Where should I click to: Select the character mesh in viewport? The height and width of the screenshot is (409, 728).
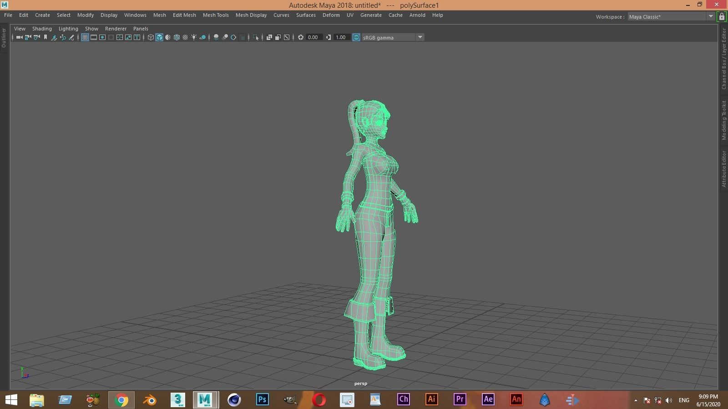coord(373,227)
